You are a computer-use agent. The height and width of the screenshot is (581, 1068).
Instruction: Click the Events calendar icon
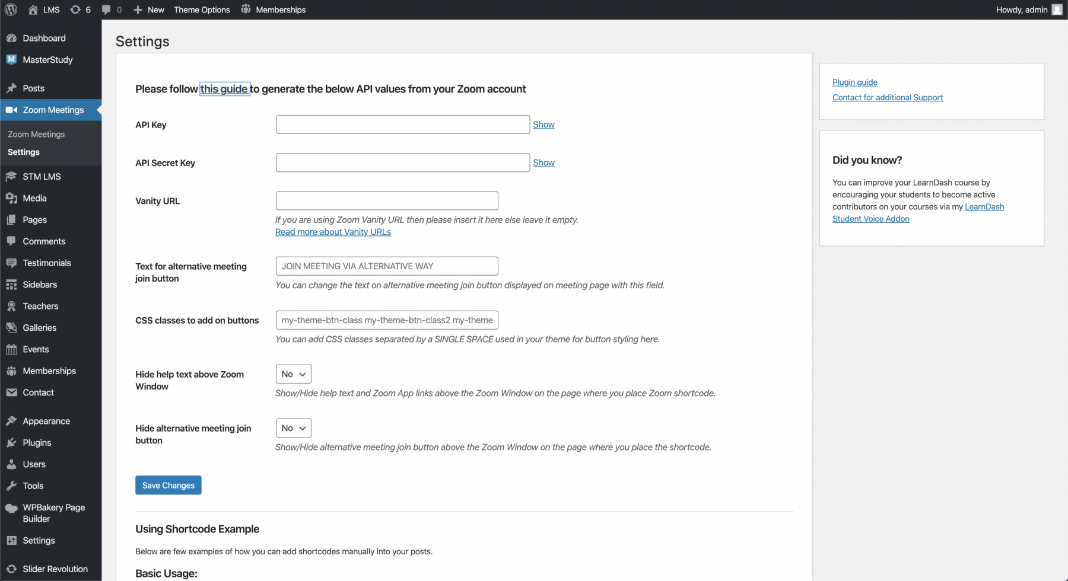[11, 349]
